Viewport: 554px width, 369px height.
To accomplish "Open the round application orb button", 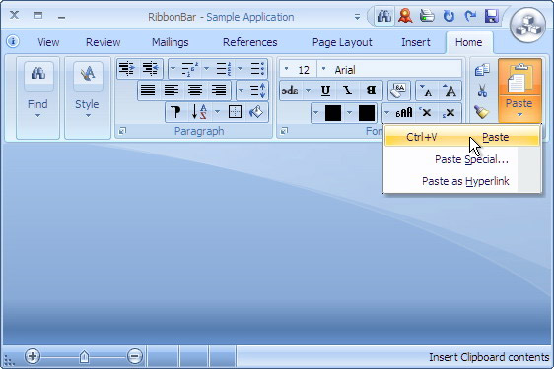I will coord(527,25).
